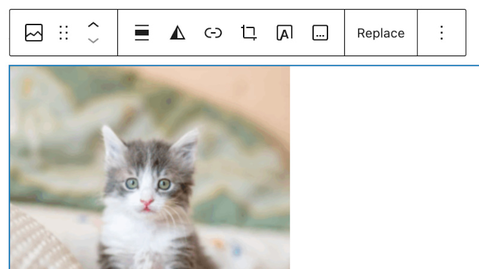Image resolution: width=479 pixels, height=269 pixels.
Task: Apply duotone filter to image
Action: pyautogui.click(x=177, y=33)
